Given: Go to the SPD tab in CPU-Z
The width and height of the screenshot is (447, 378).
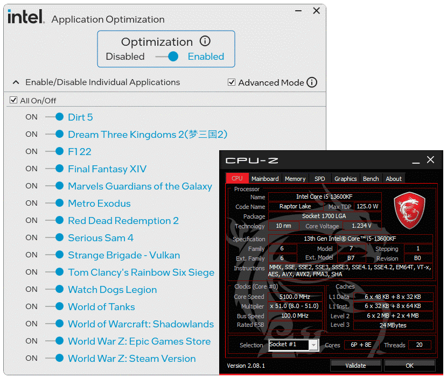Looking at the screenshot, I should pos(319,179).
